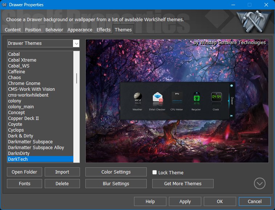Select the Caffeine theme

(x=40, y=71)
